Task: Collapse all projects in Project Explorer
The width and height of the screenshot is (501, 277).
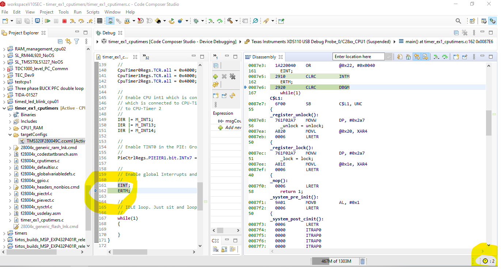Action: (60, 42)
